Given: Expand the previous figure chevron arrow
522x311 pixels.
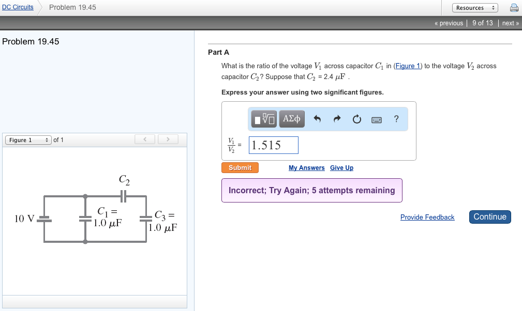Looking at the screenshot, I should [144, 139].
